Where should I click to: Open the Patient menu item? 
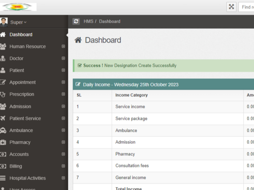(x=17, y=70)
